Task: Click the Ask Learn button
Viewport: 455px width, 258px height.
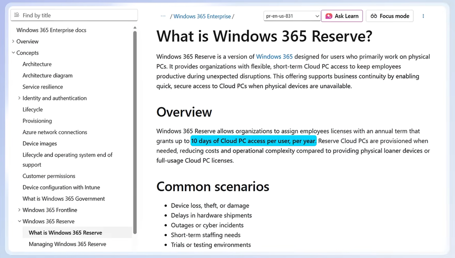Action: pyautogui.click(x=342, y=16)
